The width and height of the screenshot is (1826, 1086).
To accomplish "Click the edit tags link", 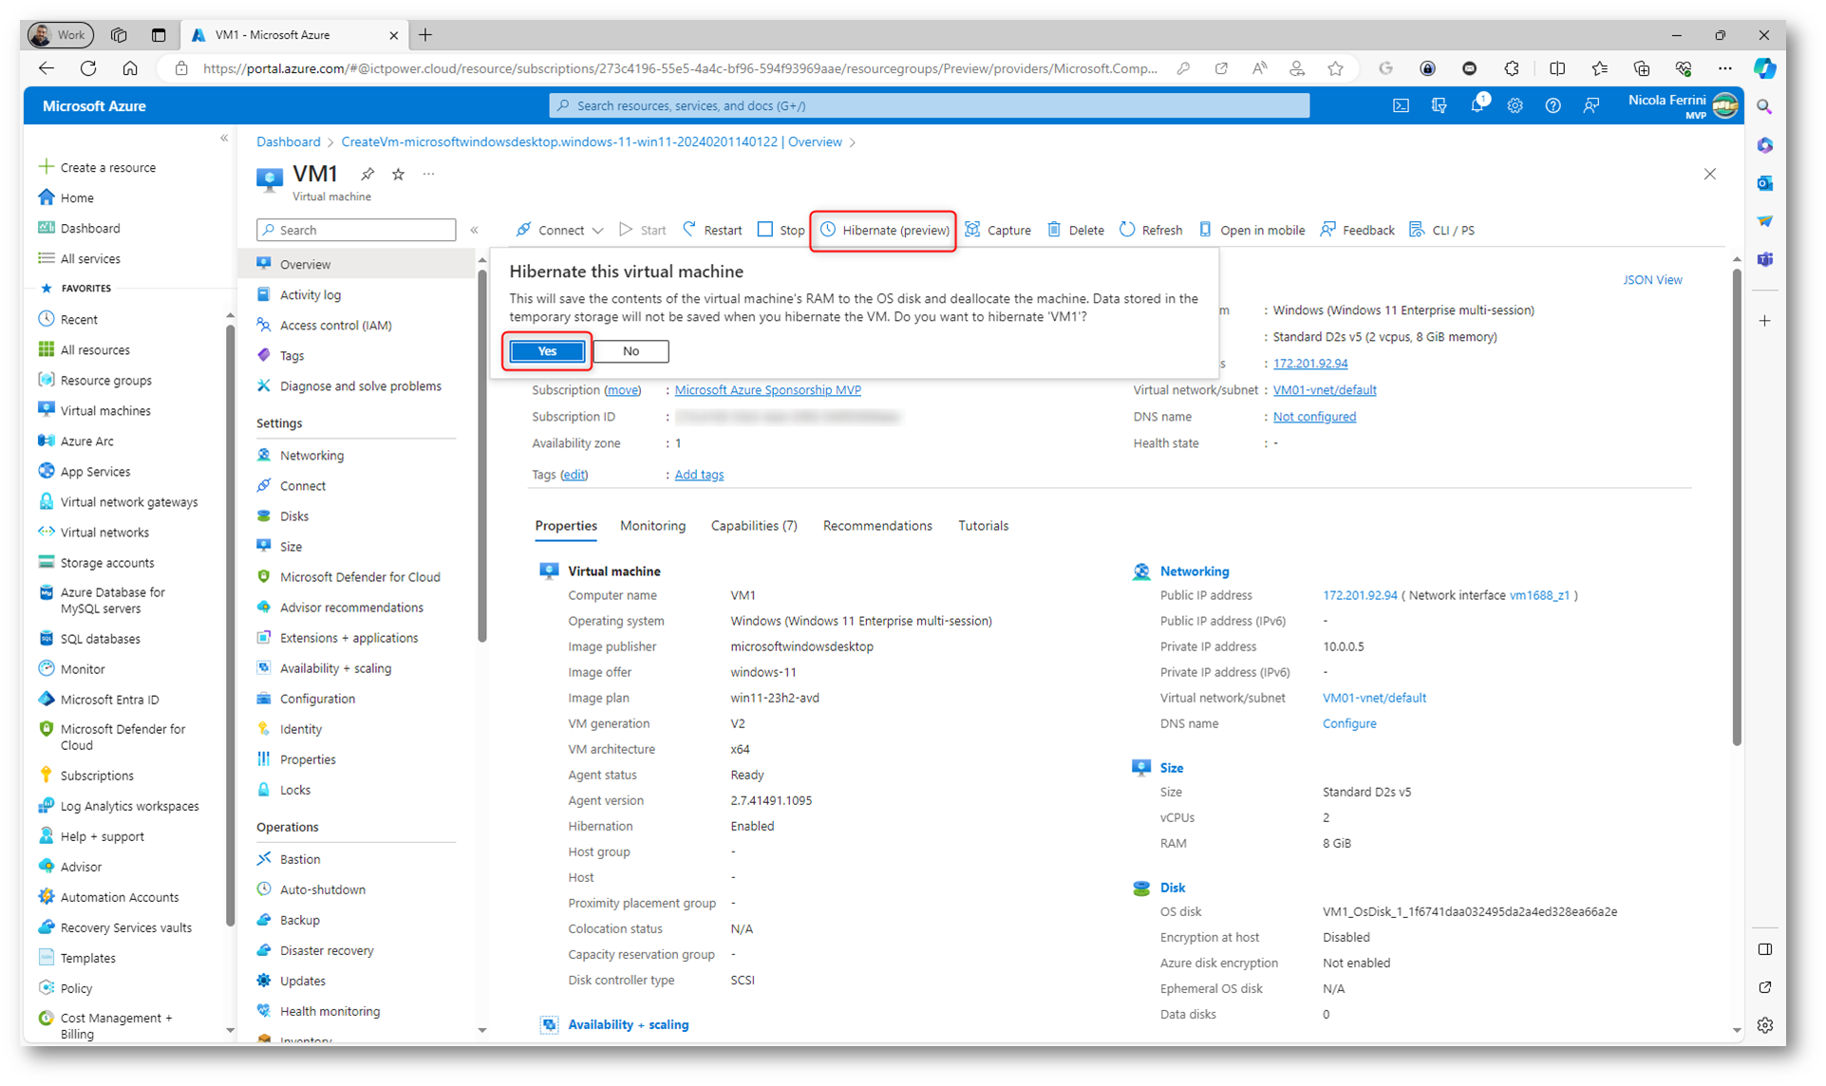I will tap(574, 475).
